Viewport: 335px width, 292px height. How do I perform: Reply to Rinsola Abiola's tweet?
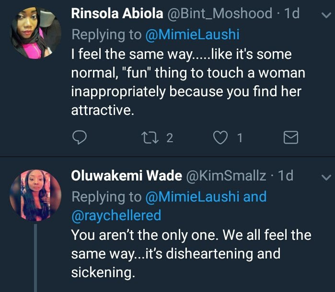coord(79,138)
